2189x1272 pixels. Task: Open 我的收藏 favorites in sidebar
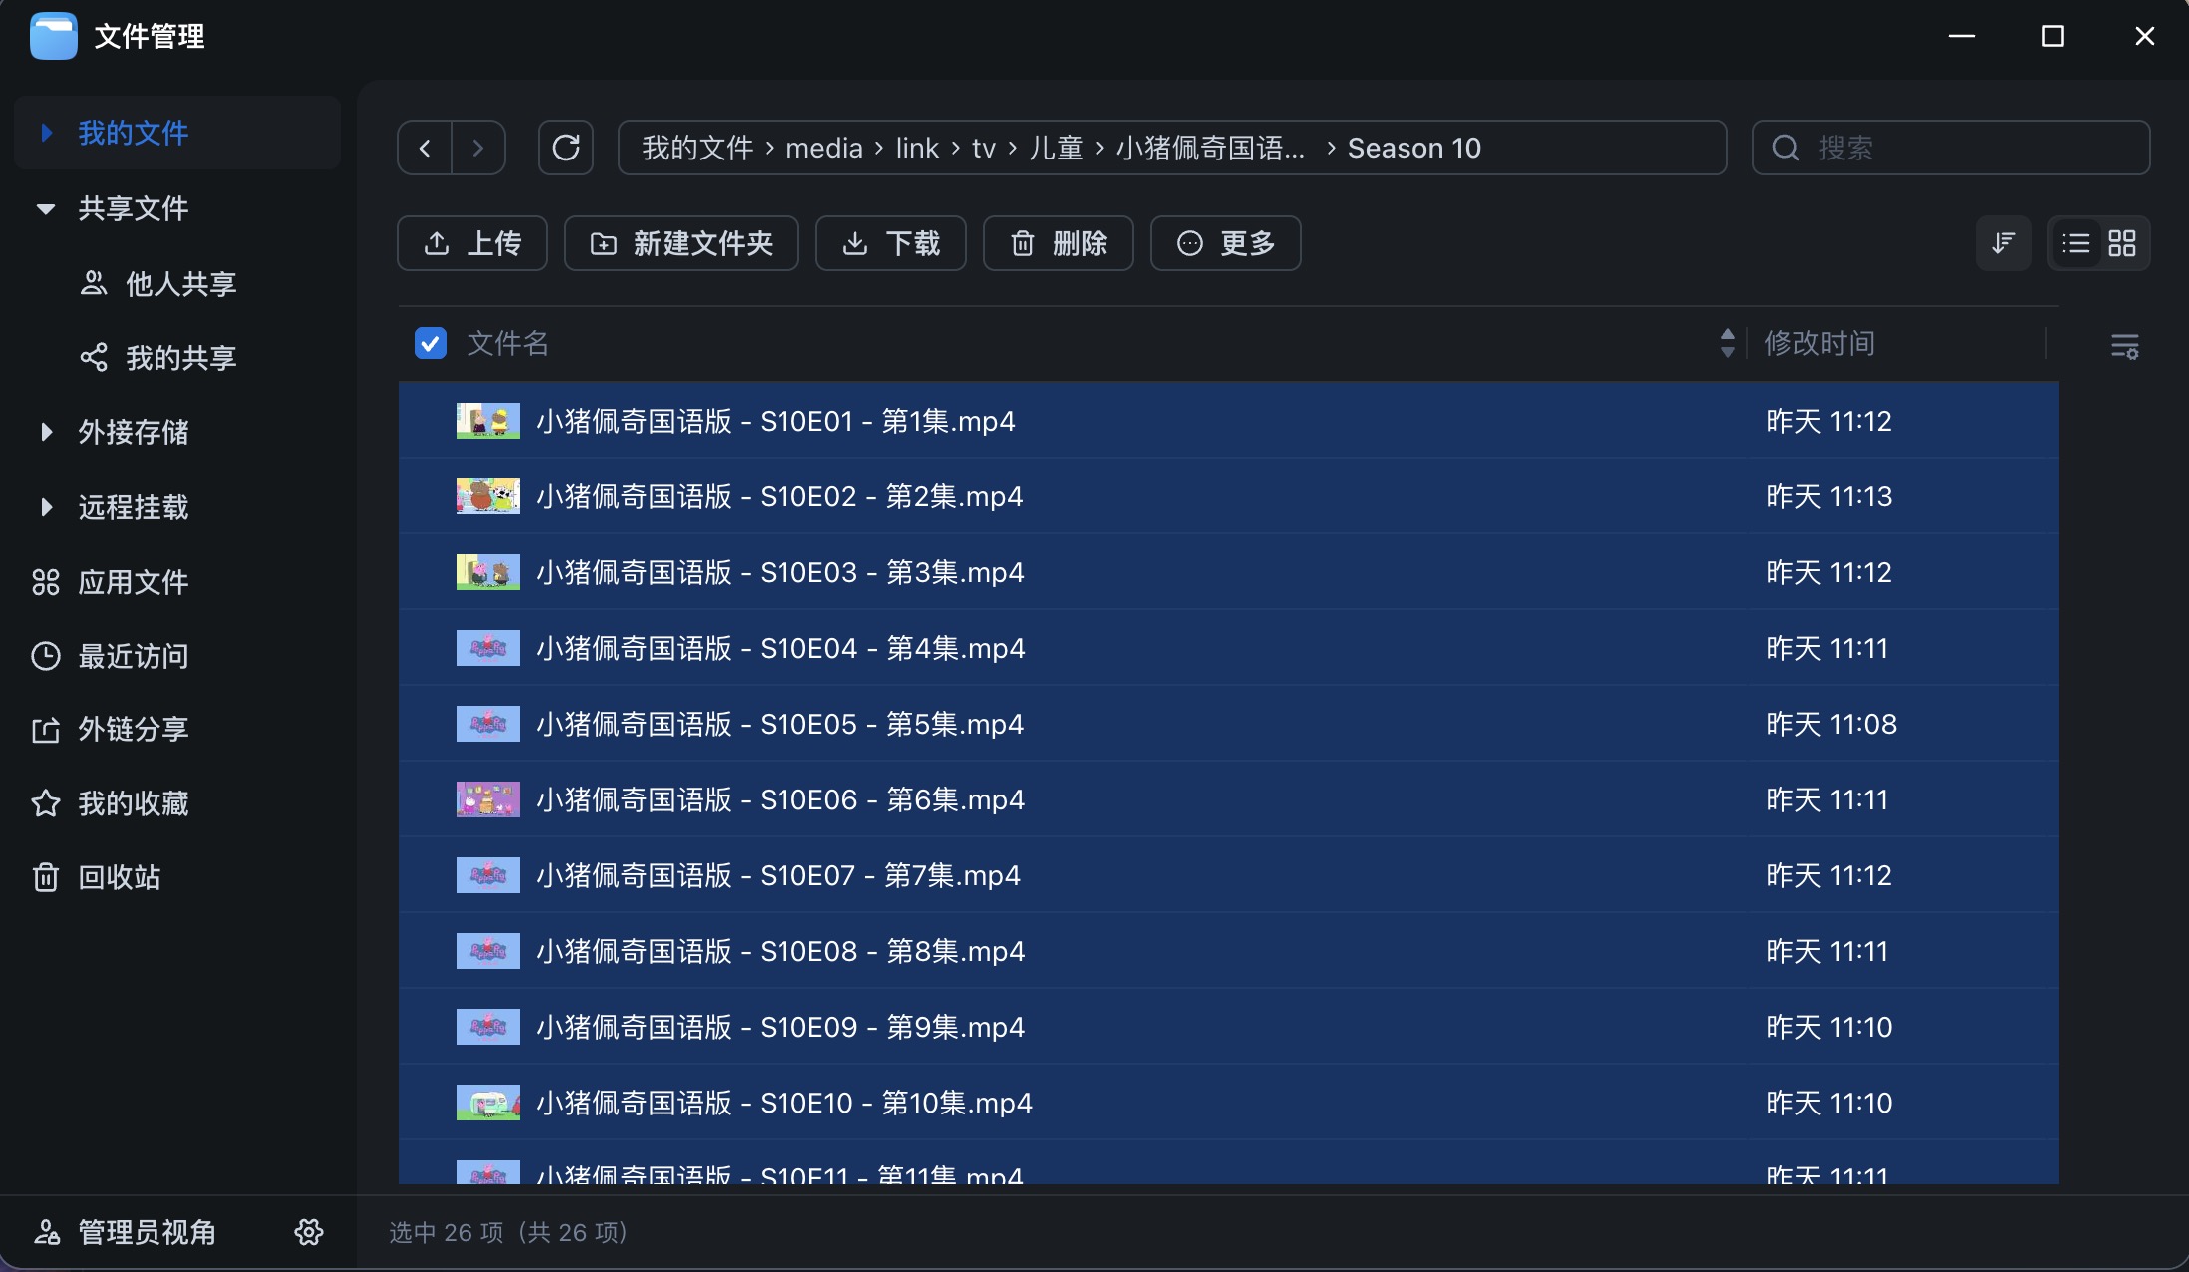pos(133,803)
